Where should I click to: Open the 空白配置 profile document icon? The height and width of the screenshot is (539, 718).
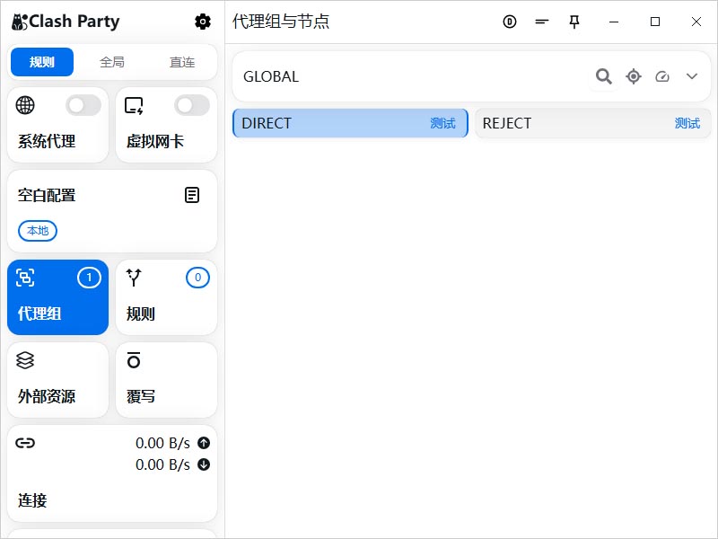[x=191, y=194]
